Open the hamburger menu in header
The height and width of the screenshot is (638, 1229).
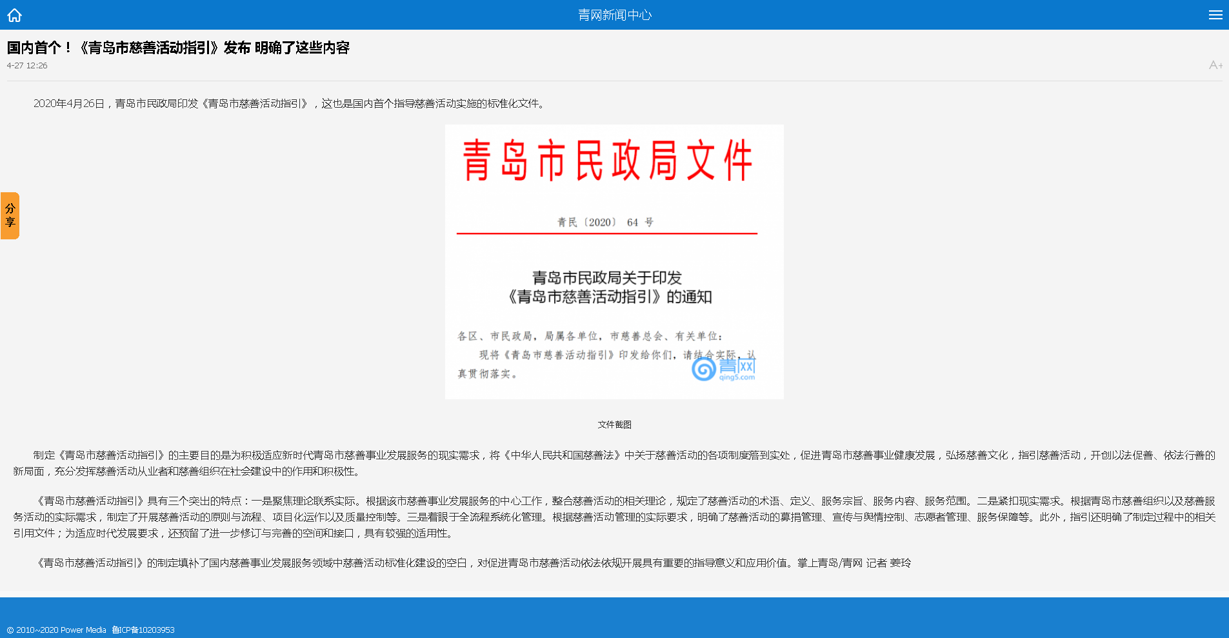[x=1215, y=15]
